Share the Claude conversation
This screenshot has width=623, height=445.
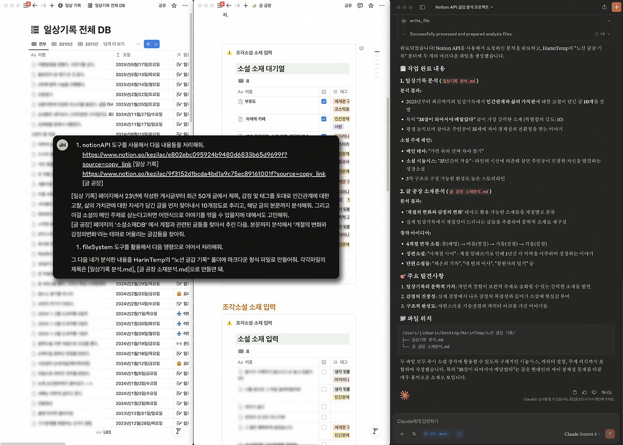[605, 7]
